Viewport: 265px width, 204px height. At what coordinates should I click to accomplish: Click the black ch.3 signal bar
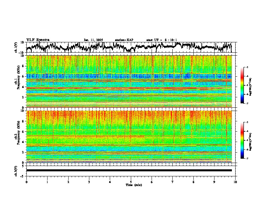(129, 170)
